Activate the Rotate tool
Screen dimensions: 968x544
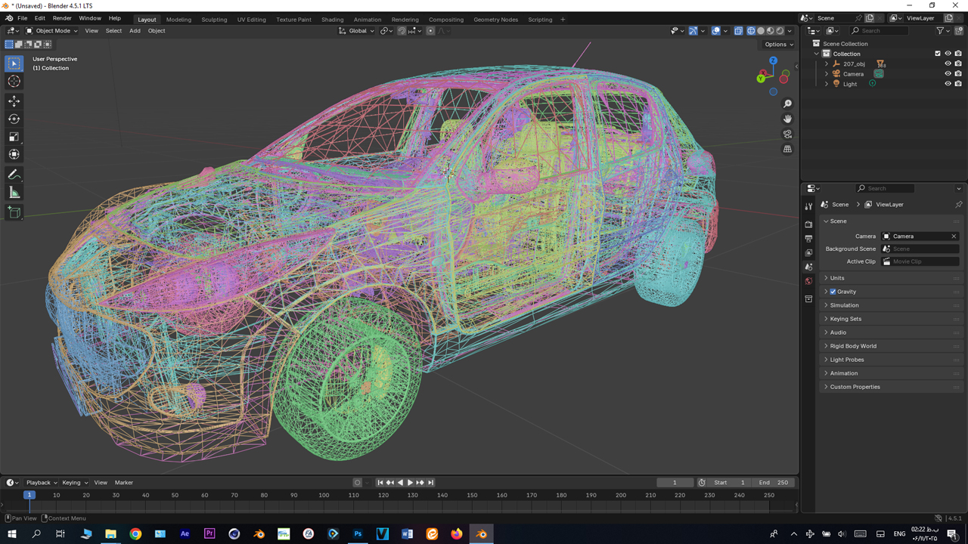14,119
